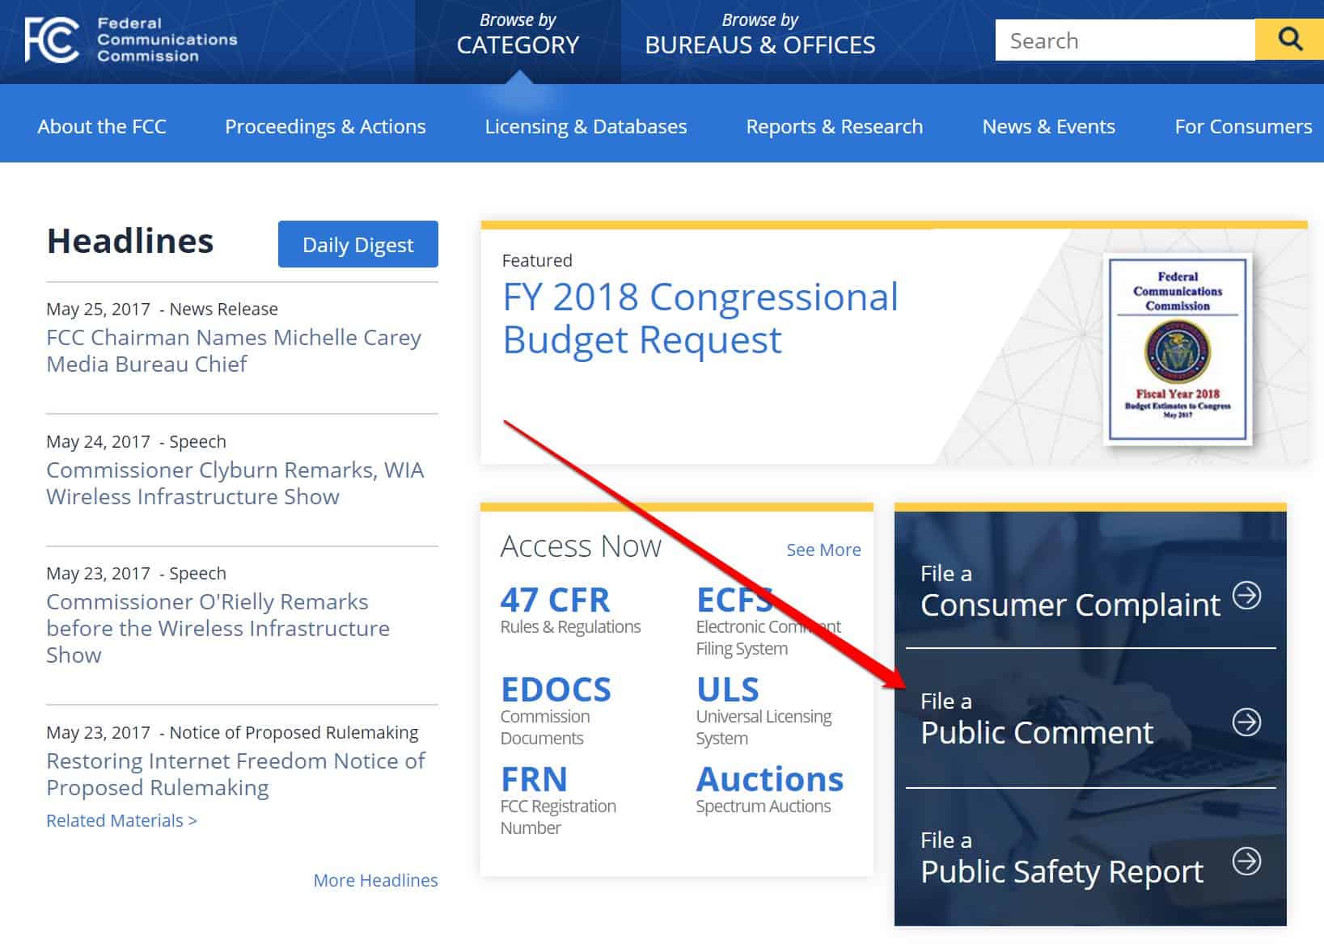
Task: Open ULS Universal Licensing System
Action: (x=764, y=710)
